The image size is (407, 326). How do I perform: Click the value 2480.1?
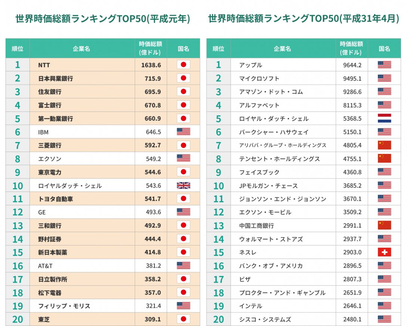click(352, 319)
